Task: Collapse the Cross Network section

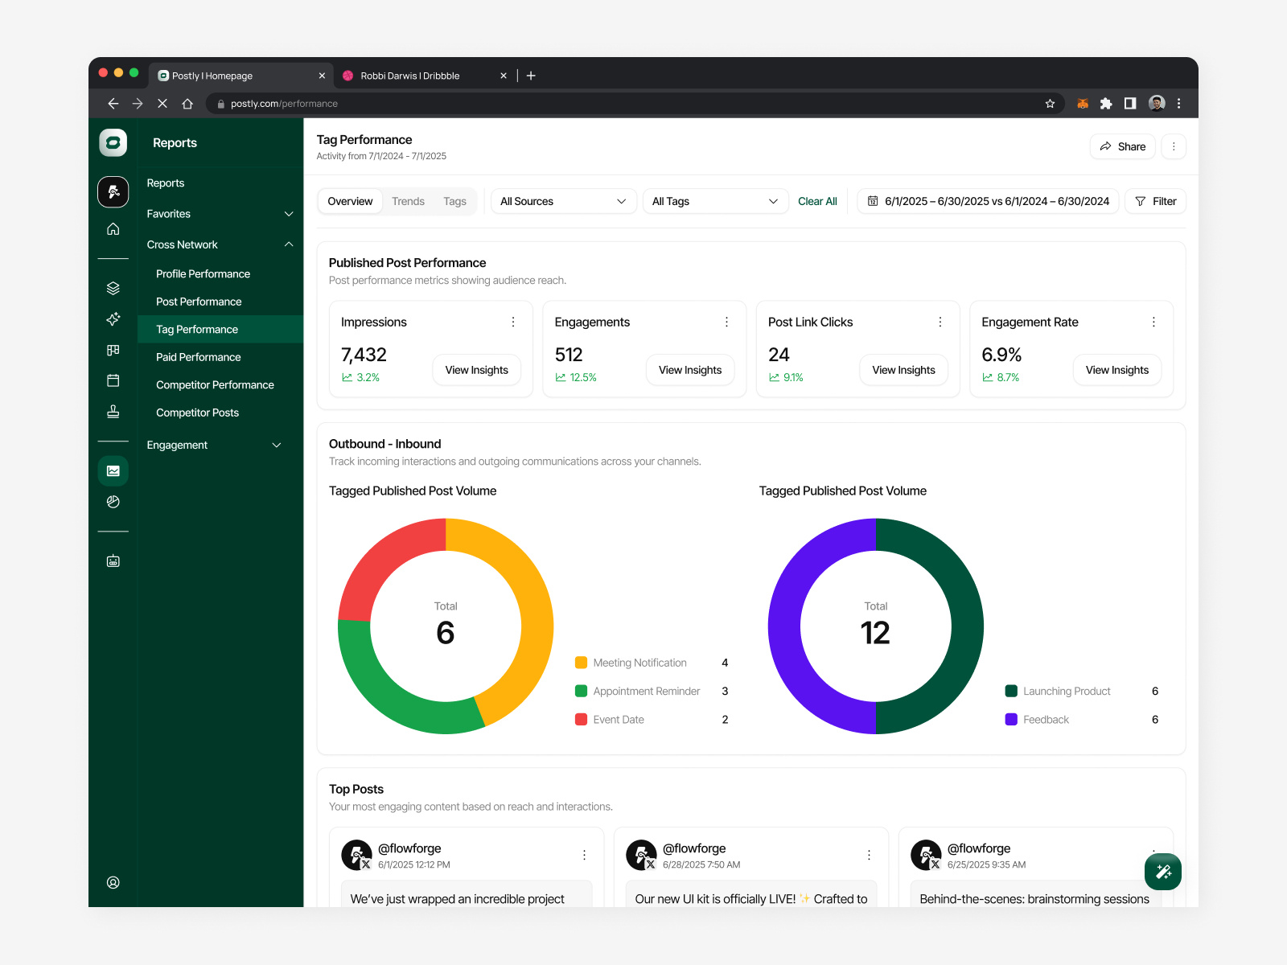Action: [289, 244]
